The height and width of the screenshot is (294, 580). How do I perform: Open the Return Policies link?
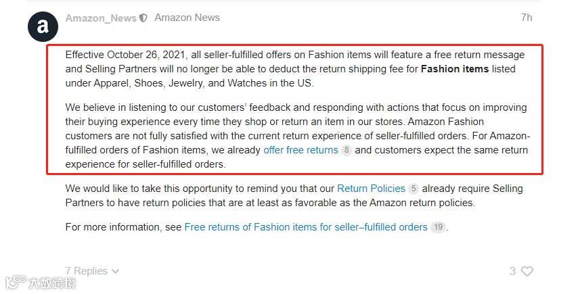coord(372,189)
